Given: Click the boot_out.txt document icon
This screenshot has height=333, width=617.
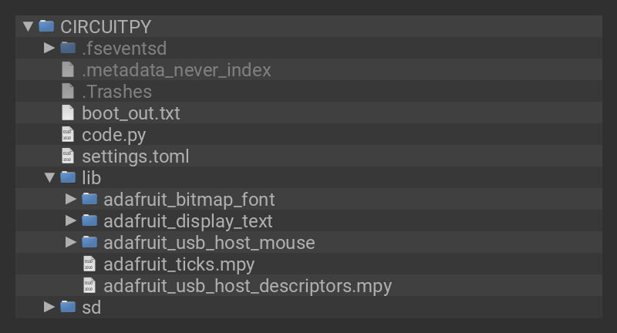Looking at the screenshot, I should [68, 113].
